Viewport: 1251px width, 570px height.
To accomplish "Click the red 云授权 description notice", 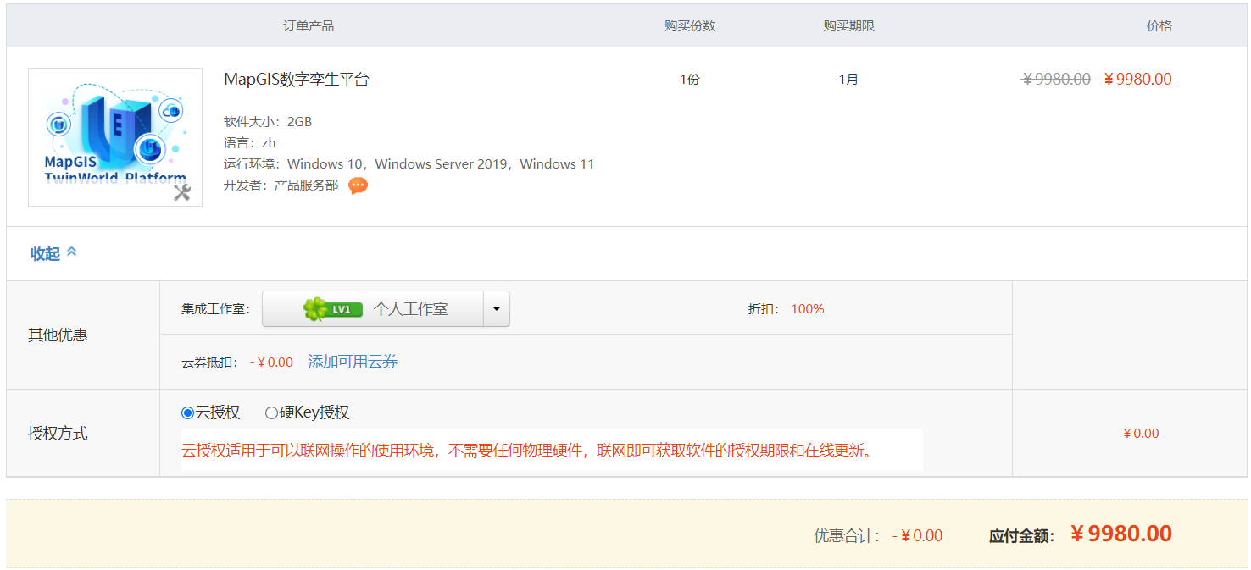I will (x=527, y=451).
